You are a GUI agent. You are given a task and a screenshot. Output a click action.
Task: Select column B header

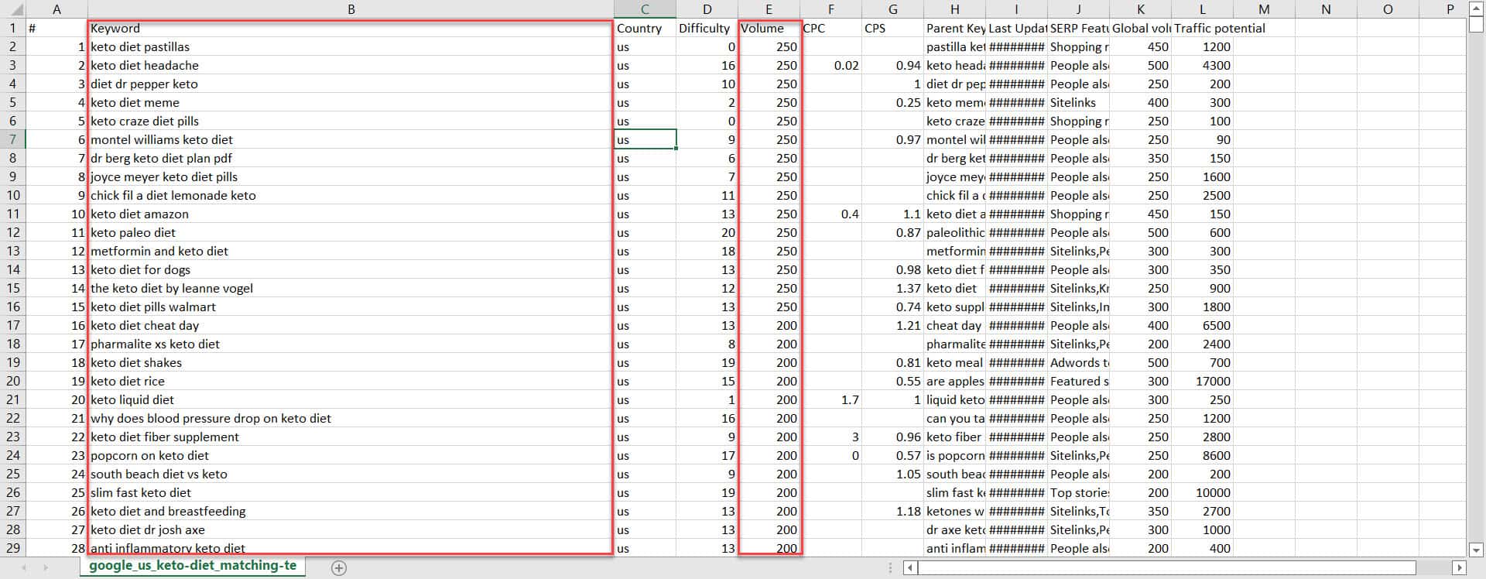[x=351, y=9]
